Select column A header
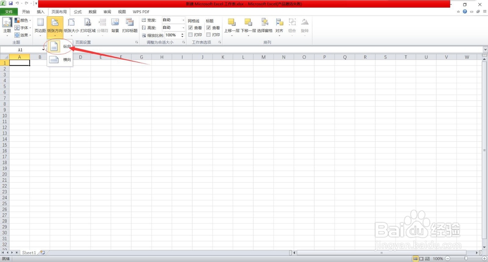The image size is (488, 262). [x=20, y=57]
